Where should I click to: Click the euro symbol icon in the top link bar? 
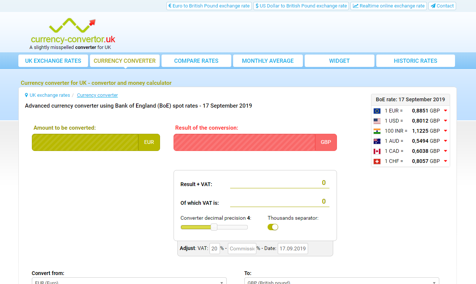171,6
